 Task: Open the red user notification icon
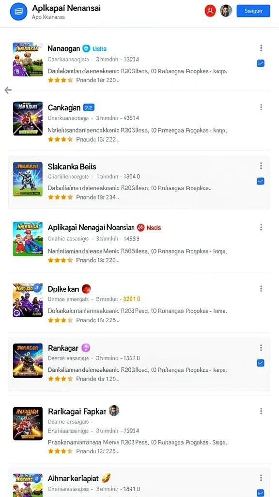(210, 11)
